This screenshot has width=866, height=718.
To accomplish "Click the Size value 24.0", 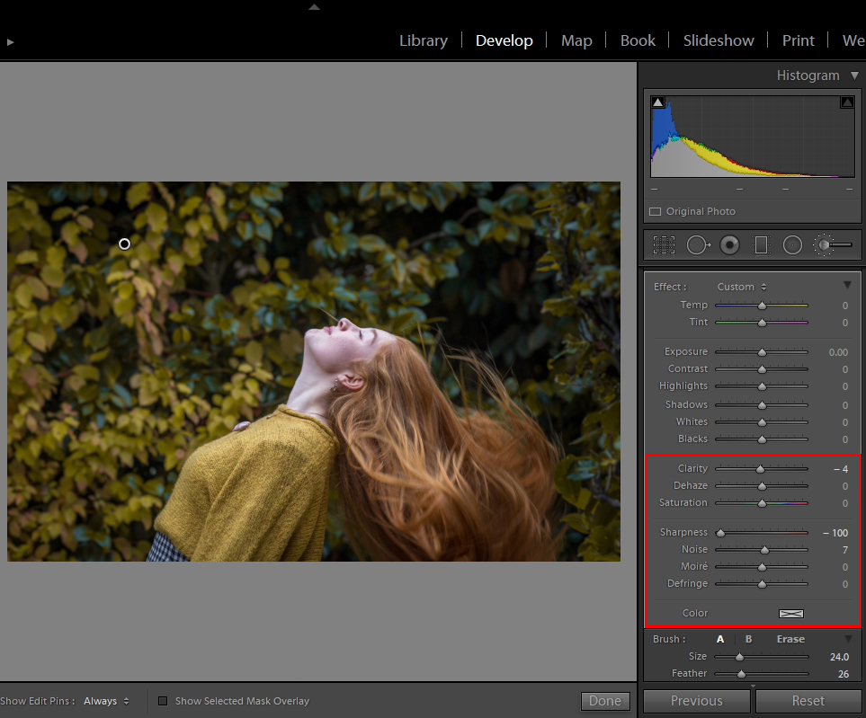I will [x=839, y=657].
